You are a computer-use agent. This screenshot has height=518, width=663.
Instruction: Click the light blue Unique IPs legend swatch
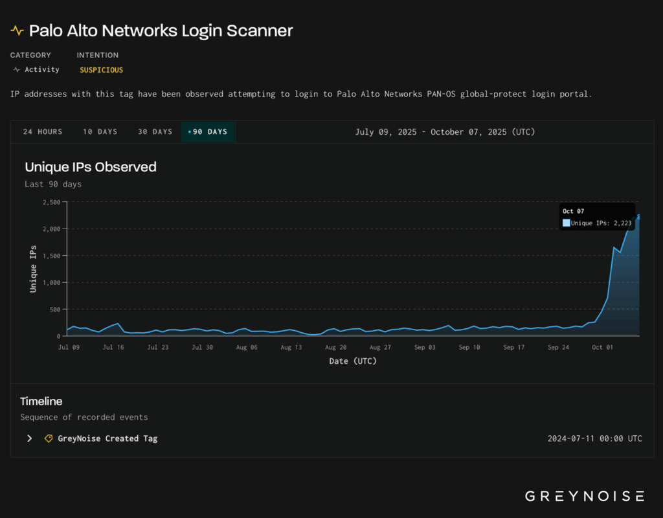point(566,223)
